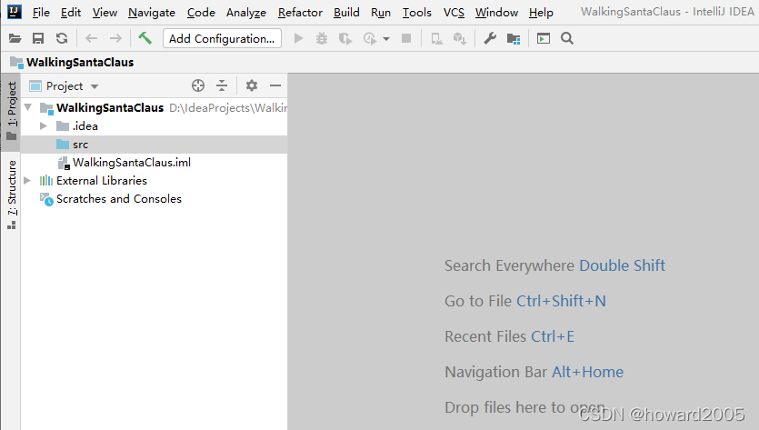Open the Tools menu
Viewport: 759px width, 430px height.
[x=417, y=12]
